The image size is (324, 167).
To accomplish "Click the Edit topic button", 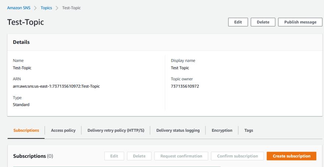I will (238, 22).
